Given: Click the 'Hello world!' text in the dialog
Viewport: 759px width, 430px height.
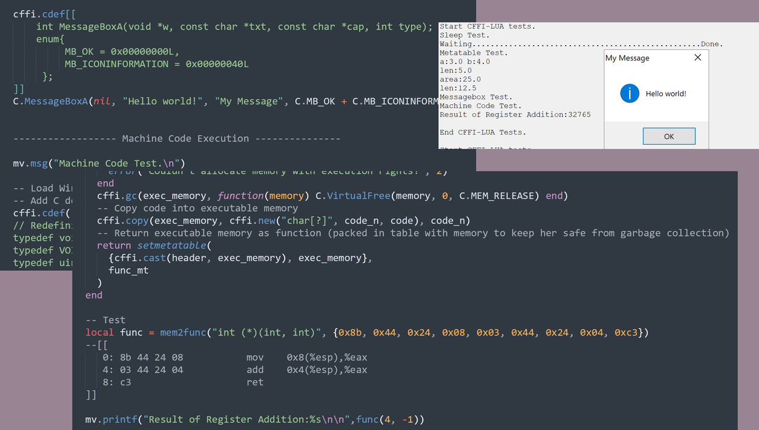Looking at the screenshot, I should (666, 94).
